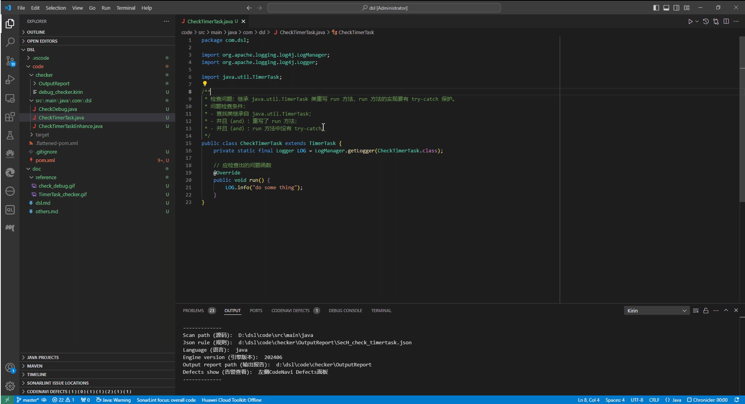Click the split editor right icon

[x=726, y=22]
